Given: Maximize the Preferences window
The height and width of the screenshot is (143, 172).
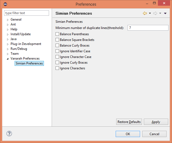Looking at the screenshot, I should tap(154, 3).
